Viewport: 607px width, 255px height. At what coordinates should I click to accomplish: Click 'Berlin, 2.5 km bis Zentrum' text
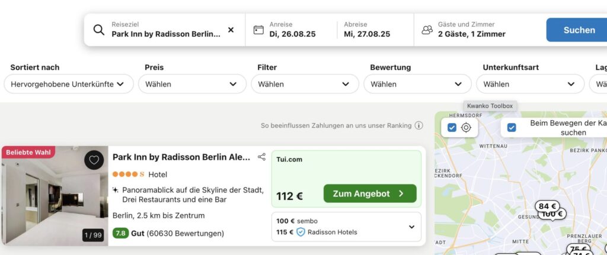[x=158, y=215]
